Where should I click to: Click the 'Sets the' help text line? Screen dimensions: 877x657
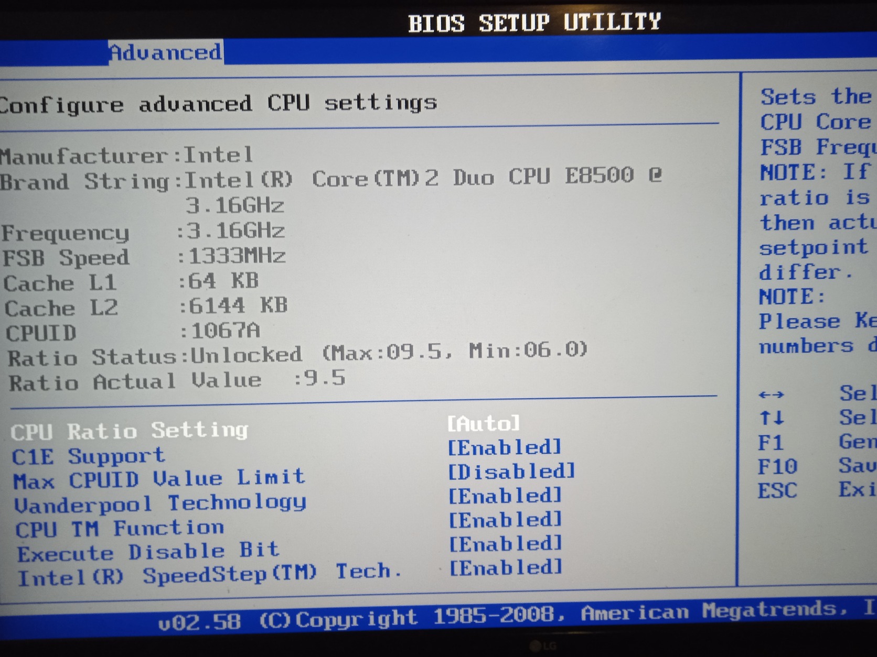click(816, 97)
